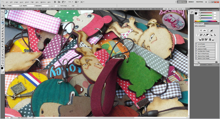Select the Lasso tool
This screenshot has height=119, width=220.
(3, 17)
